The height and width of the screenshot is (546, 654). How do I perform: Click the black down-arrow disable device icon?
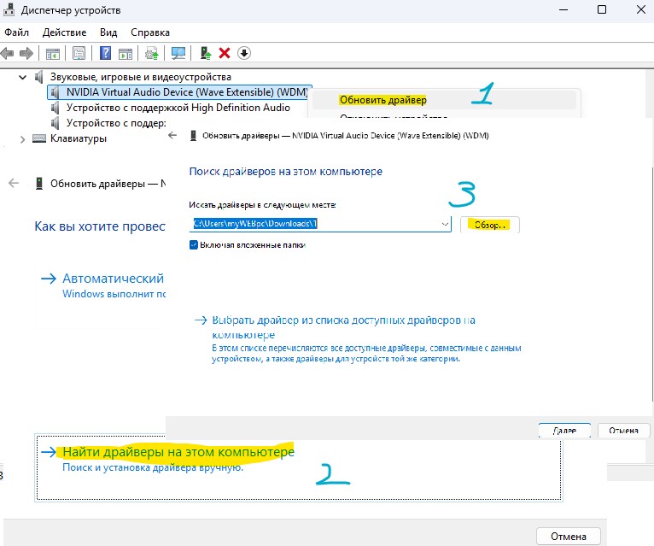(x=244, y=53)
